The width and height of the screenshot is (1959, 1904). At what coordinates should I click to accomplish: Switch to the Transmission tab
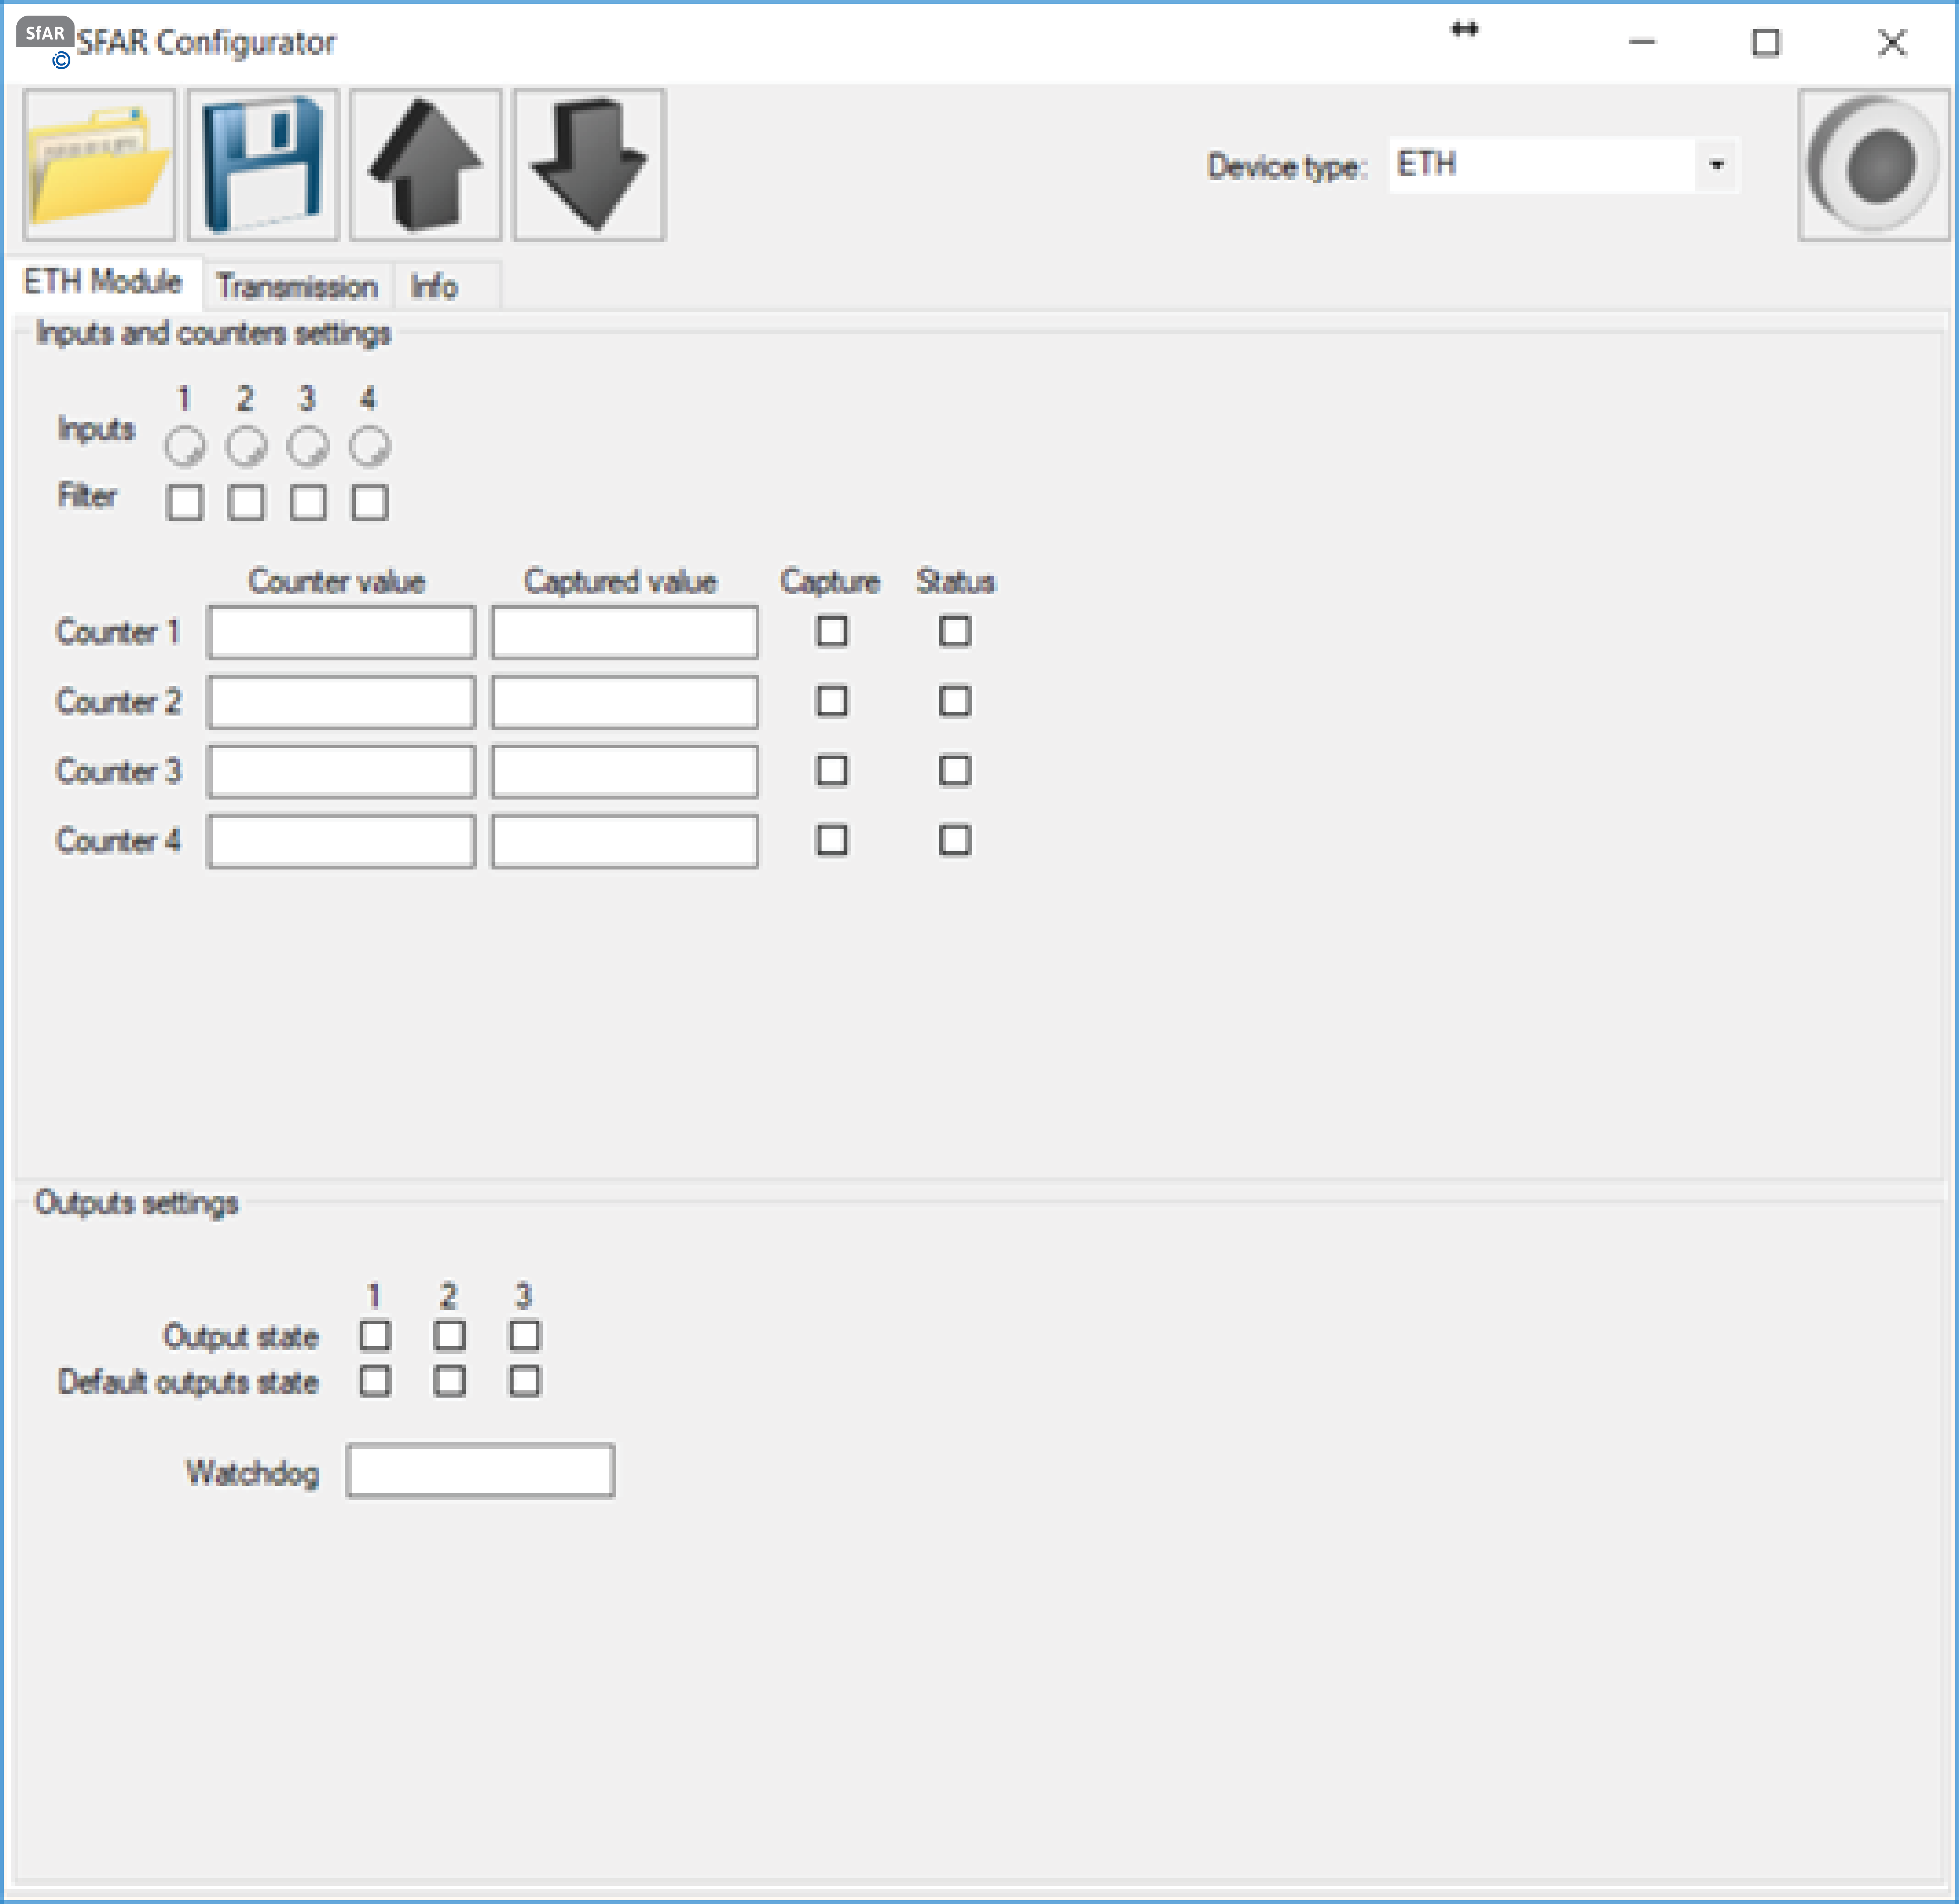click(x=297, y=287)
